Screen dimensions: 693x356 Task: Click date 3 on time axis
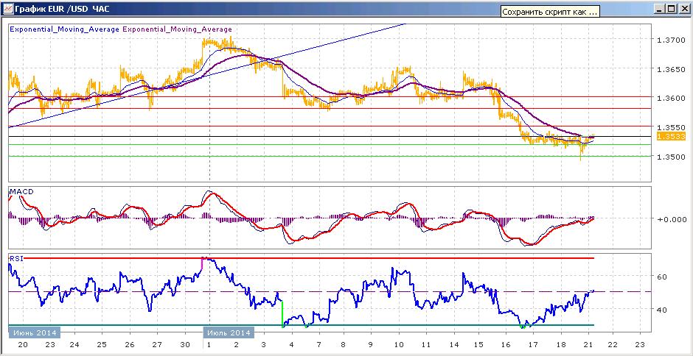point(264,344)
